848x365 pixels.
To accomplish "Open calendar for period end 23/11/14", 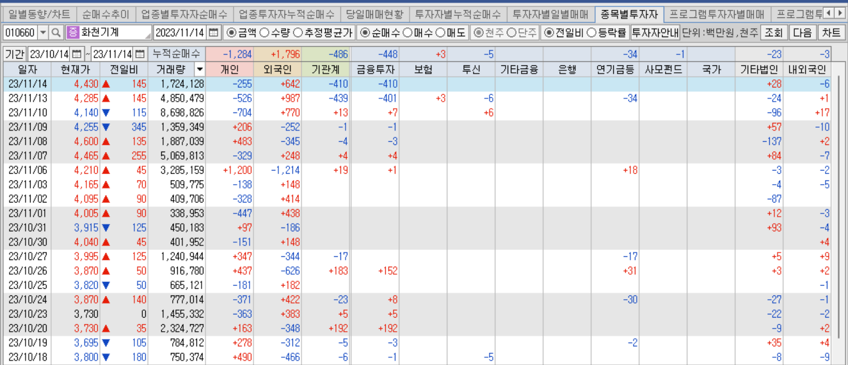I will 140,54.
